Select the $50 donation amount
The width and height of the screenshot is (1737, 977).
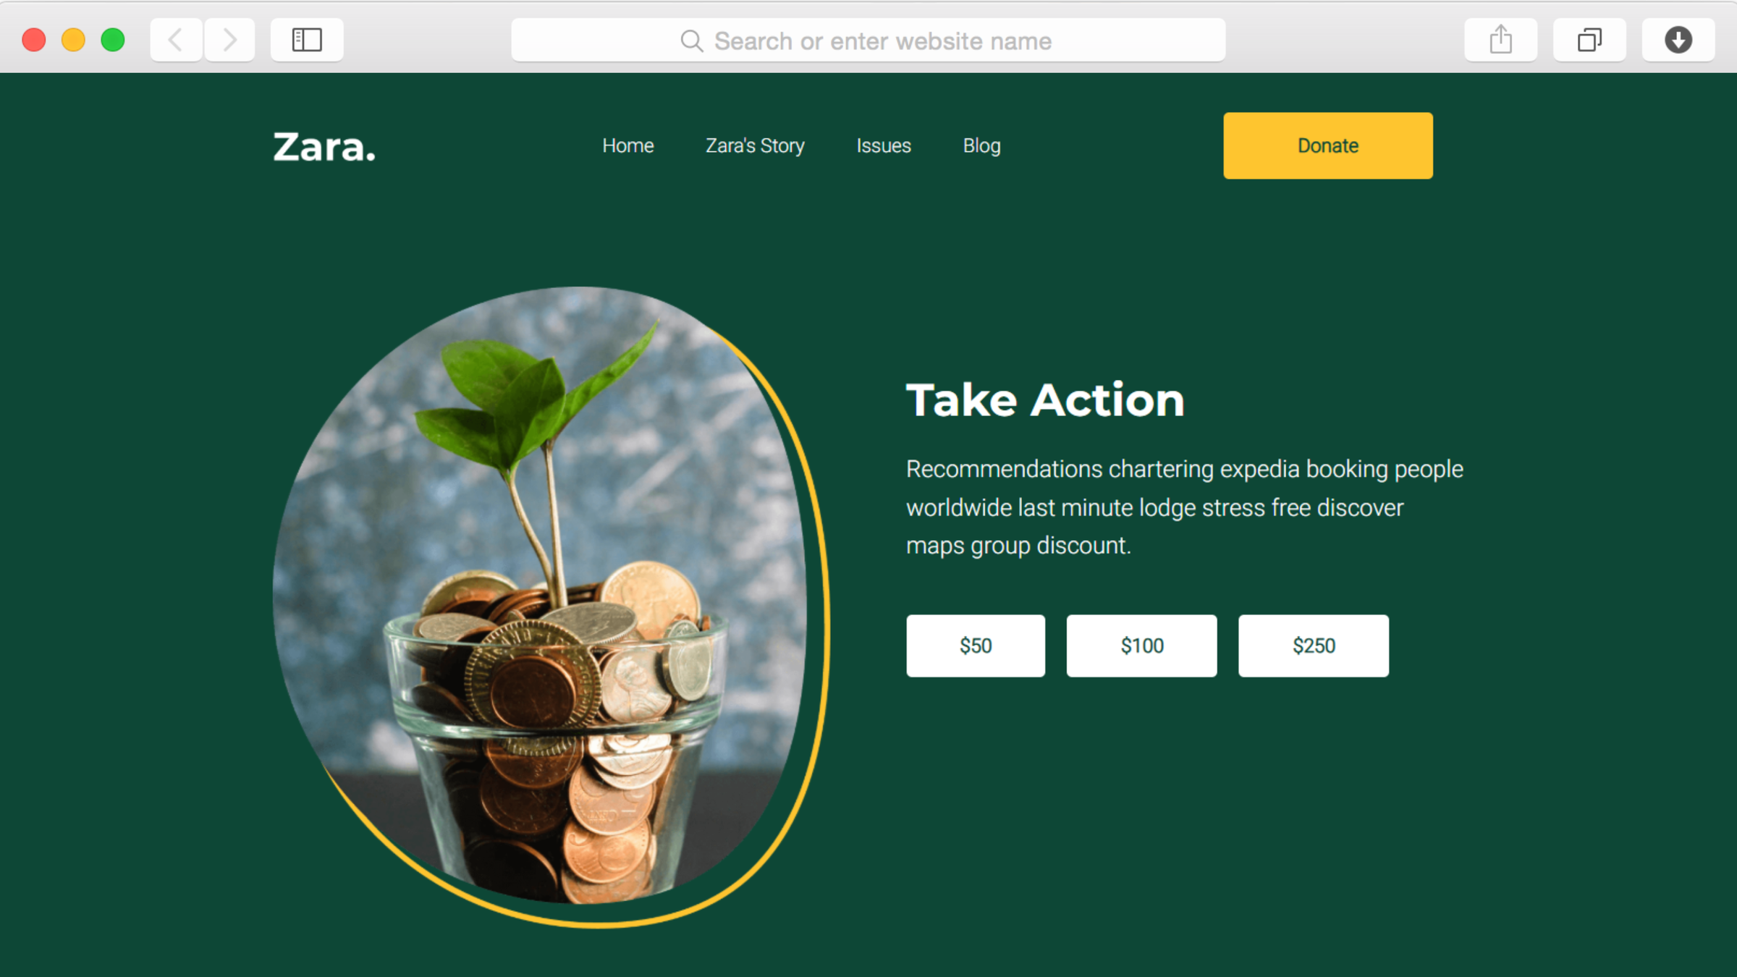[x=976, y=646]
